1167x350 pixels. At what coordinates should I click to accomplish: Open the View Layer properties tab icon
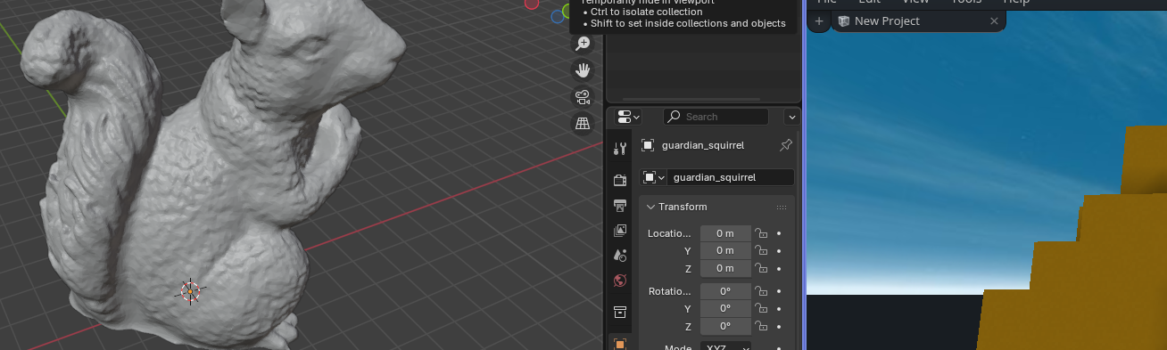(x=620, y=231)
